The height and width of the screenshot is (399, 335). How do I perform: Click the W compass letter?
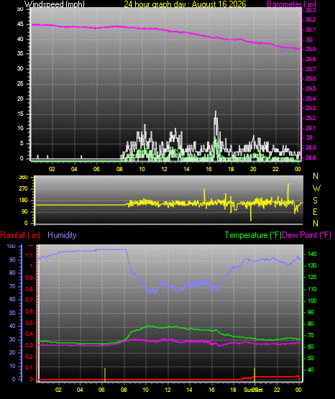pyautogui.click(x=316, y=188)
